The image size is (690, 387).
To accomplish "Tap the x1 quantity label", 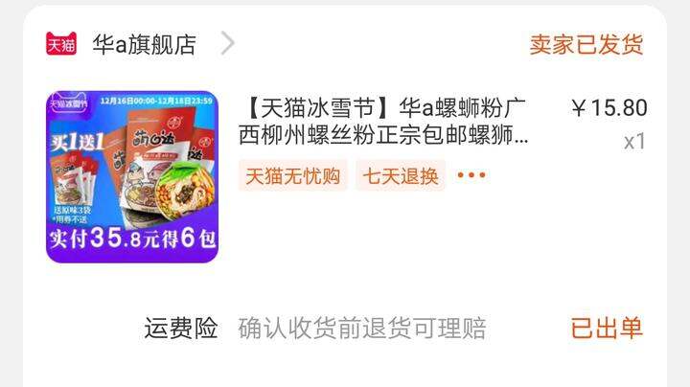I will (x=634, y=142).
